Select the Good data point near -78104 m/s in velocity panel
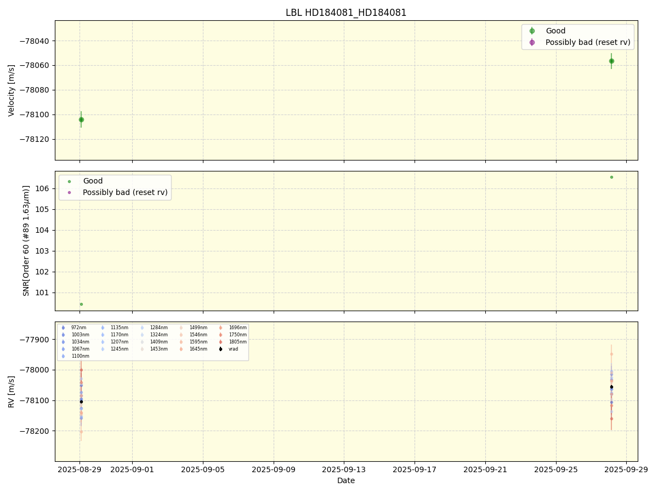This screenshot has width=658, height=493. tap(81, 119)
